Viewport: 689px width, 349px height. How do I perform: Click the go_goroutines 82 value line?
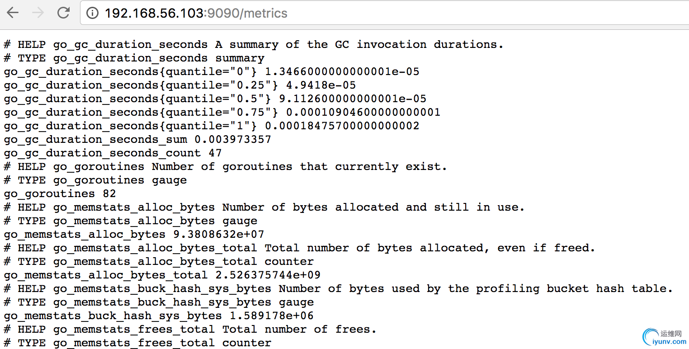tap(60, 194)
